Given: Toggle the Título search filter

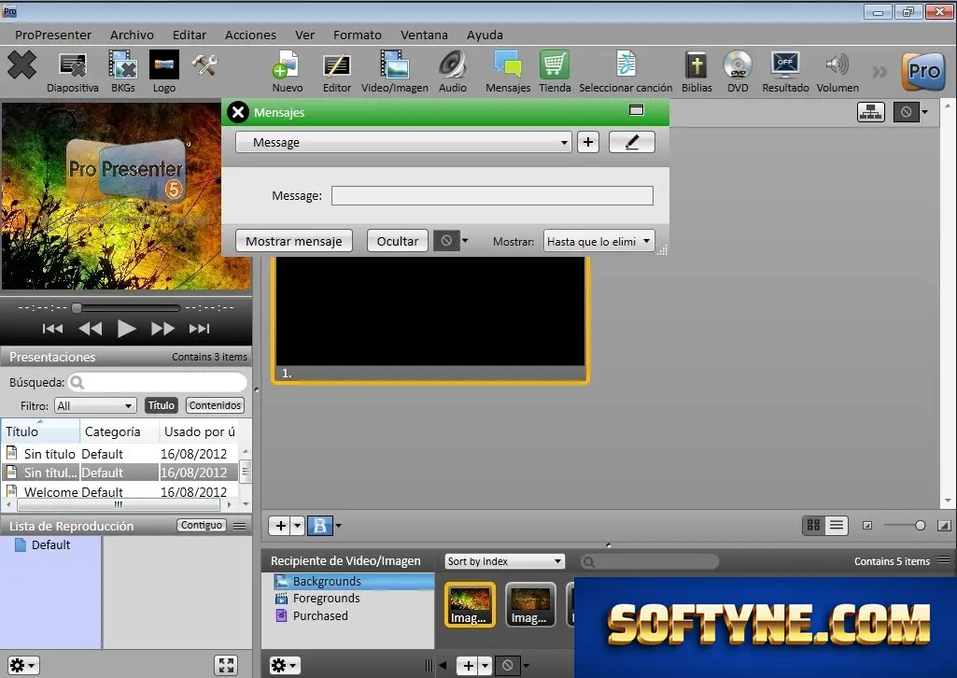Looking at the screenshot, I should click(x=162, y=405).
